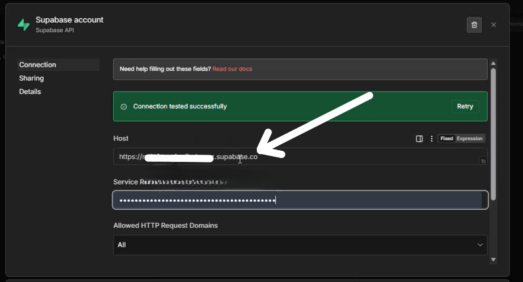Click the small icon in Host field corner
The image size is (523, 282).
(x=483, y=161)
